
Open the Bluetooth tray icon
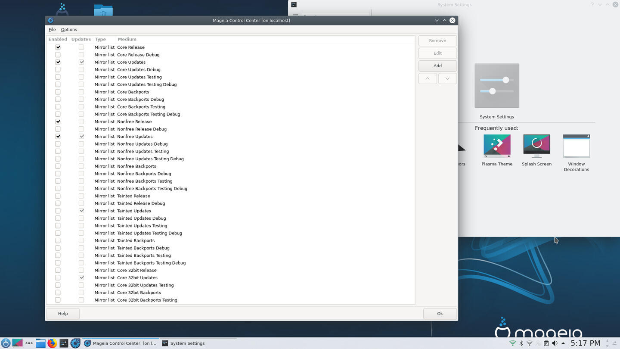521,343
